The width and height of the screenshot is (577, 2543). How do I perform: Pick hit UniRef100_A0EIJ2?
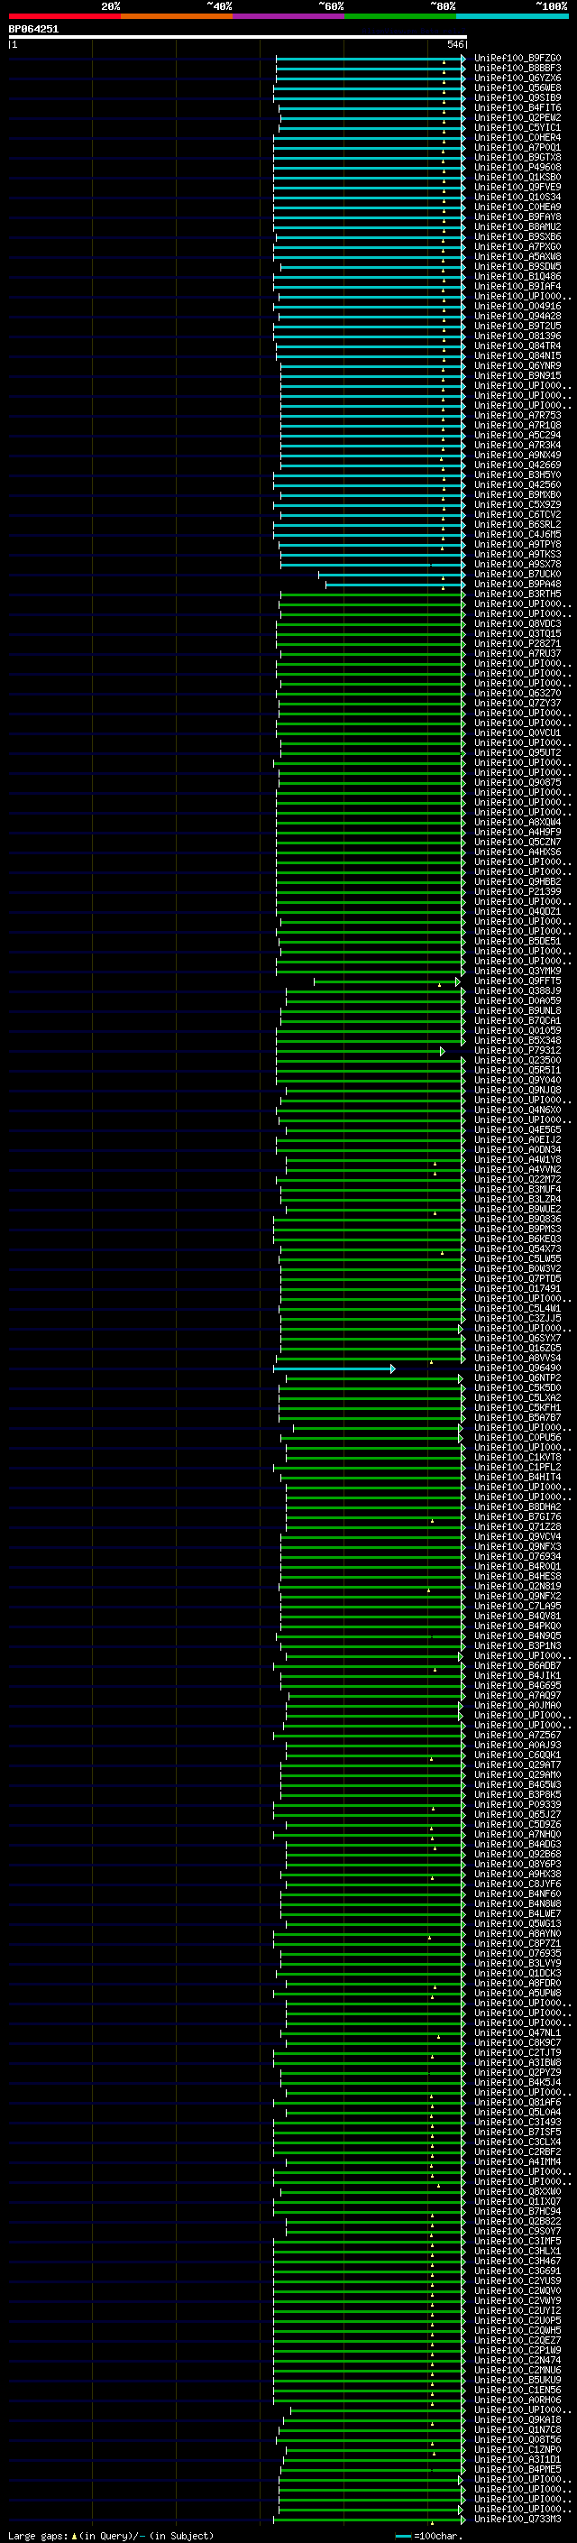coord(517,1139)
